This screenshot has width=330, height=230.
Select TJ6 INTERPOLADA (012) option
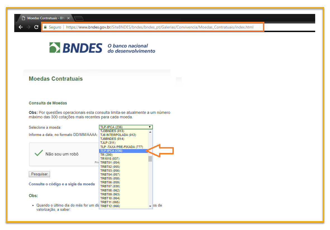[x=124, y=135]
